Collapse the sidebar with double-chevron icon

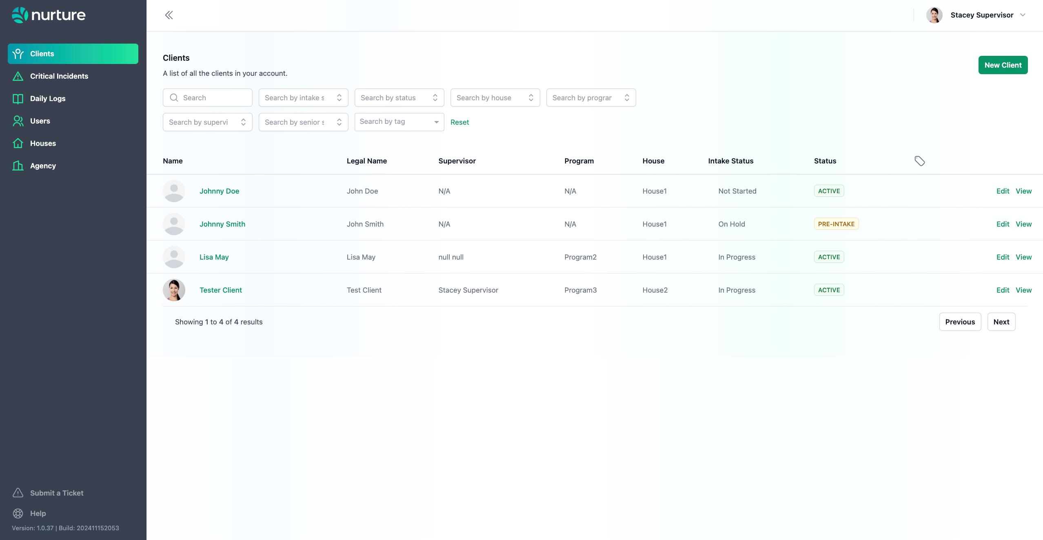pos(169,15)
